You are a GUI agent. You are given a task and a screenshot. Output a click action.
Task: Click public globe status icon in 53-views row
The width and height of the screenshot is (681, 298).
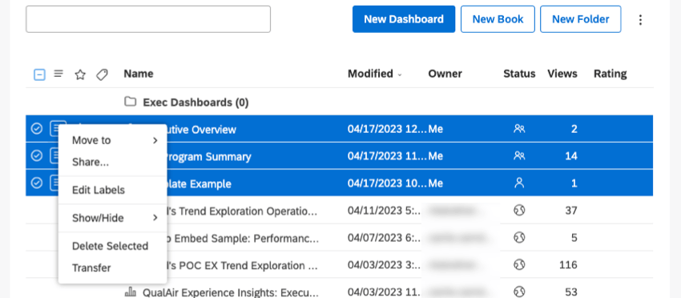click(519, 292)
